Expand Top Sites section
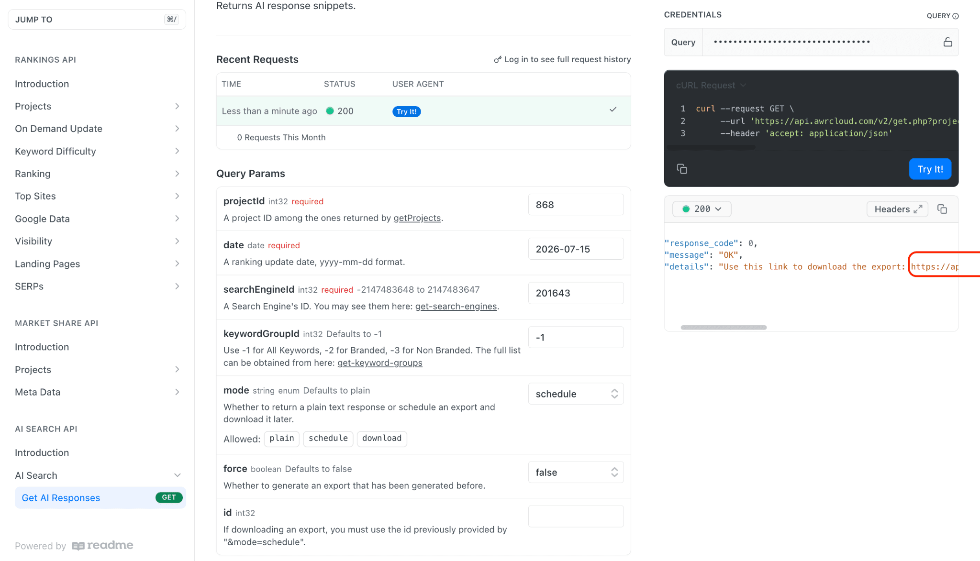 tap(177, 196)
